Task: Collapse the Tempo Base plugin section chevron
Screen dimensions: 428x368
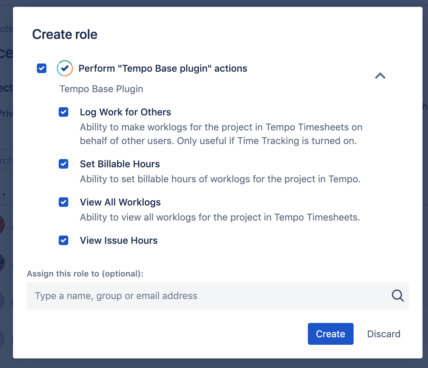Action: click(380, 76)
